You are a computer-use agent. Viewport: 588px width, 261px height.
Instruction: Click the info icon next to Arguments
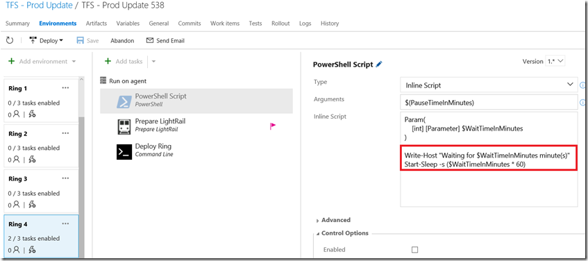pos(582,102)
